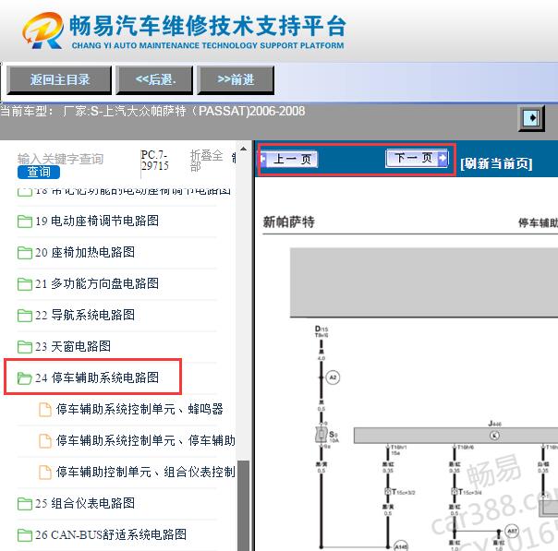Viewport: 558px width, 551px height.
Task: Collapse 24 停车辅助系统电路图
Action: [x=97, y=377]
